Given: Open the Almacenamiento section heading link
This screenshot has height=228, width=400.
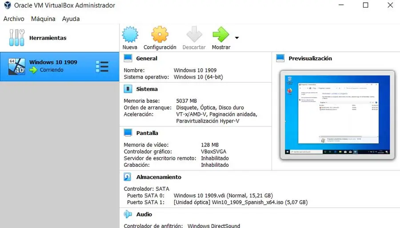Looking at the screenshot, I should (x=159, y=177).
